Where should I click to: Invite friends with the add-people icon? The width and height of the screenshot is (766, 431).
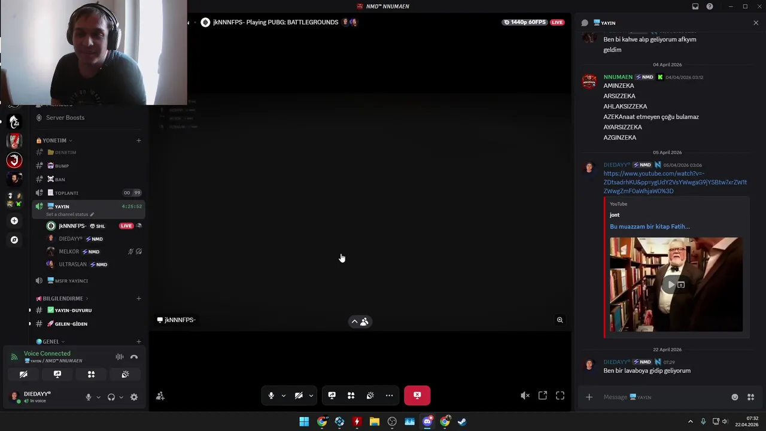coord(160,396)
